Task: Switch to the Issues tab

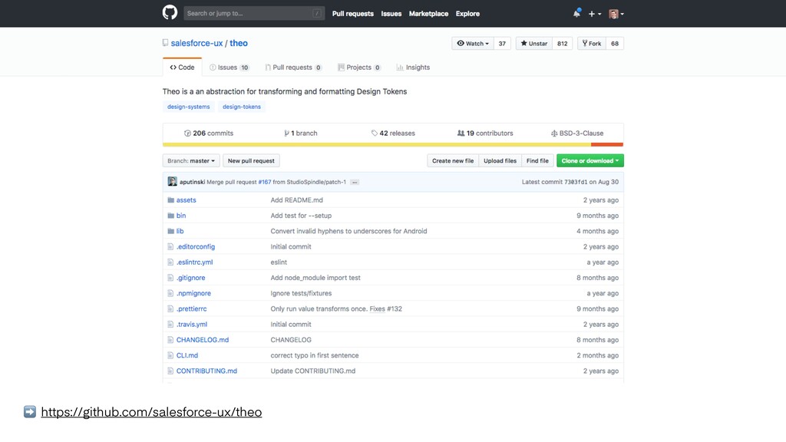Action: pos(229,68)
